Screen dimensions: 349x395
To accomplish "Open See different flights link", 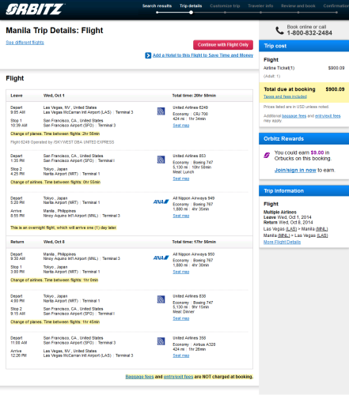I will coord(25,43).
